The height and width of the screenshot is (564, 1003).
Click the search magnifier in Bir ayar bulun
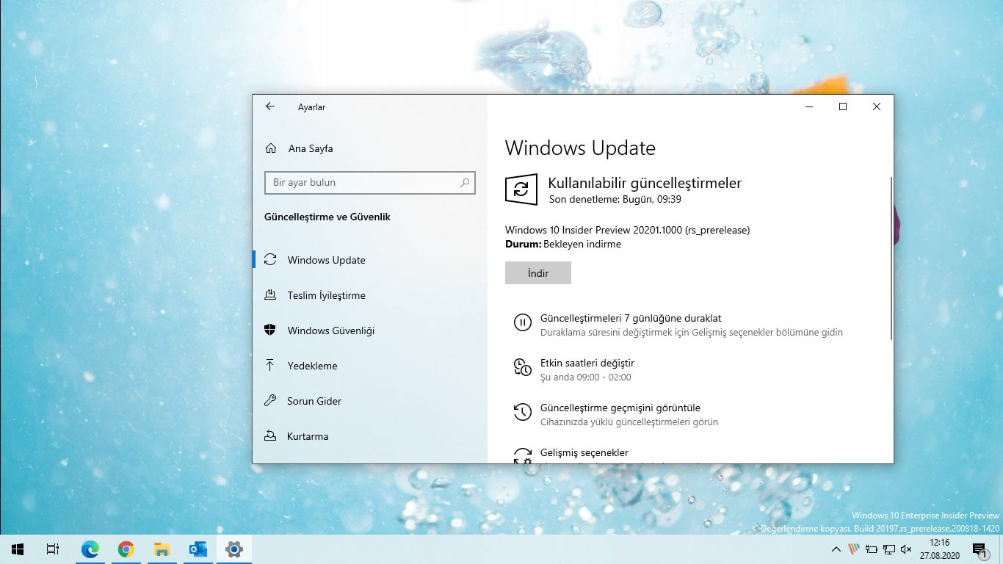[465, 183]
